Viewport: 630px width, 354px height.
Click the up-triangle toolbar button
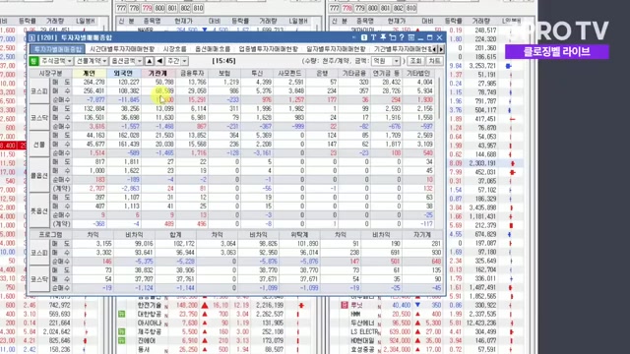coord(150,61)
